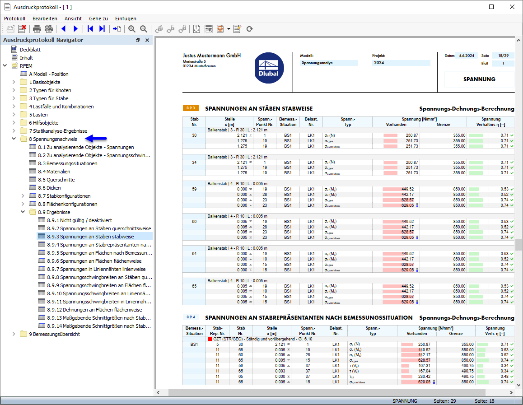Screen dimensions: 523x405
Task: Click the header selection icon in toolbar
Action: pyautogui.click(x=209, y=29)
